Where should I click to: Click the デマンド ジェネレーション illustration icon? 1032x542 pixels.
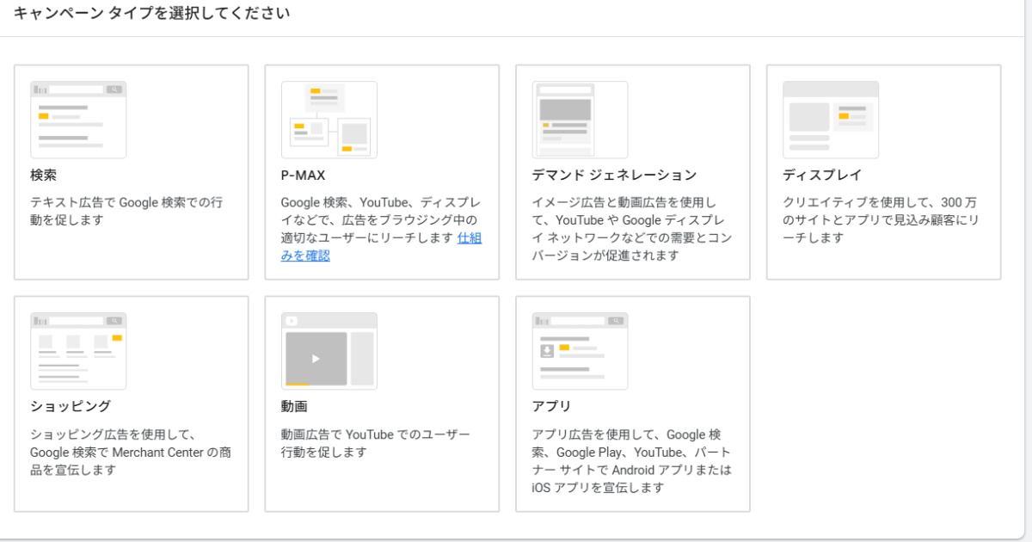[x=580, y=120]
